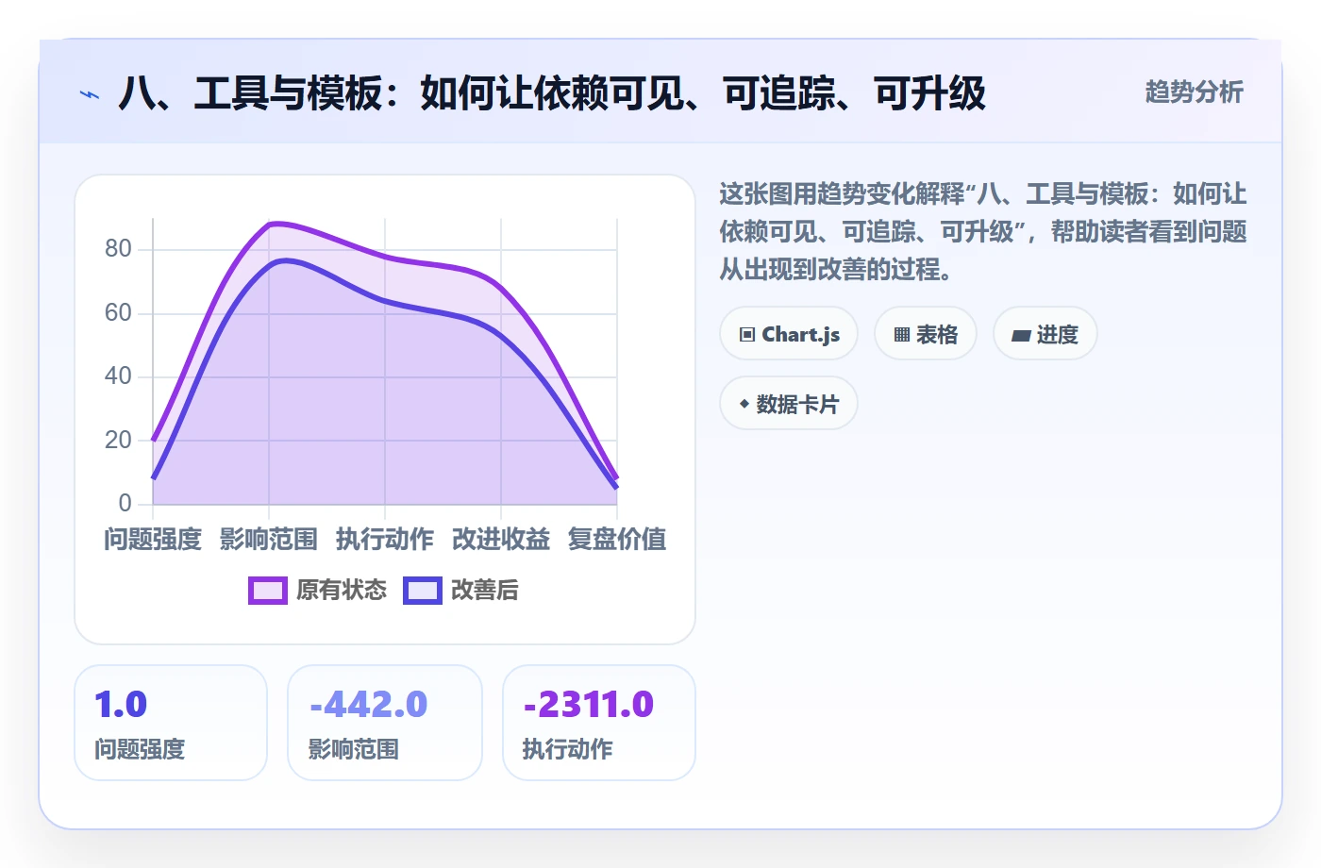Viewport: 1321px width, 868px height.
Task: Open the -442.0 影响范围 stat card
Action: [x=385, y=723]
